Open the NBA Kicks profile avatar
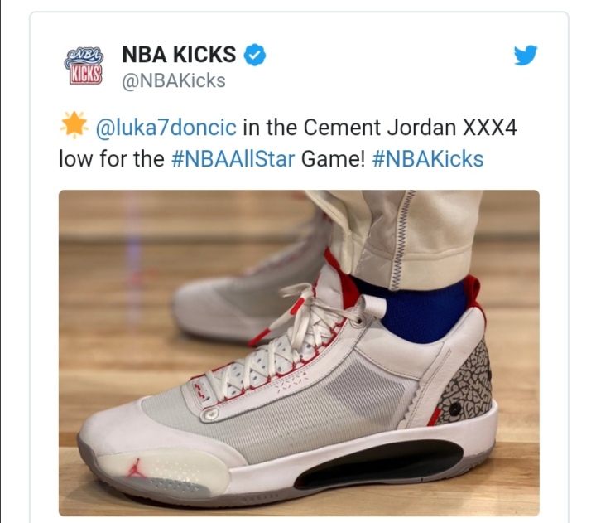 (84, 65)
